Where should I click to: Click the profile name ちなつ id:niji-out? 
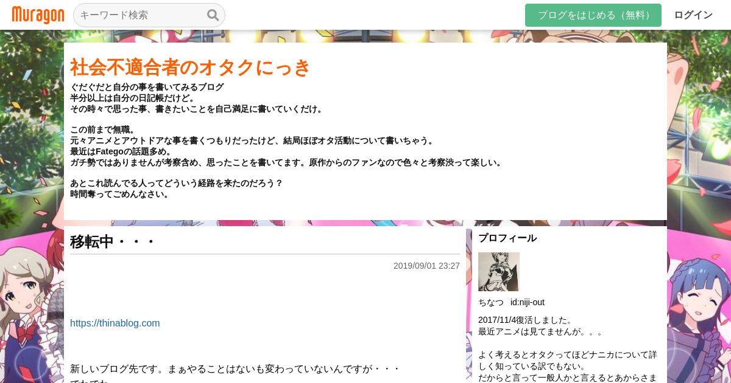tap(511, 302)
